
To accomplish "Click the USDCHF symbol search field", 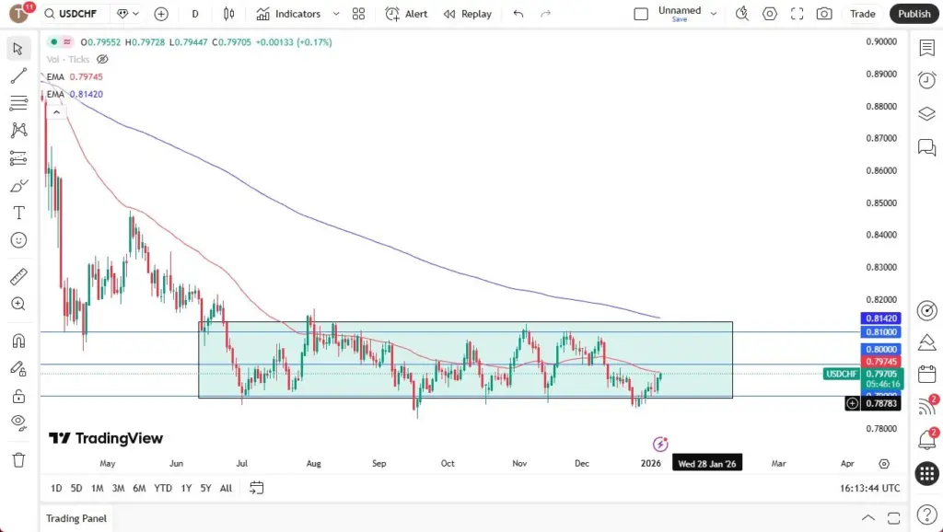I will [76, 14].
